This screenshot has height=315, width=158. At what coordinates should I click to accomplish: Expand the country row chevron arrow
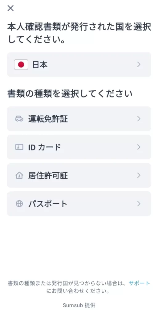(139, 65)
